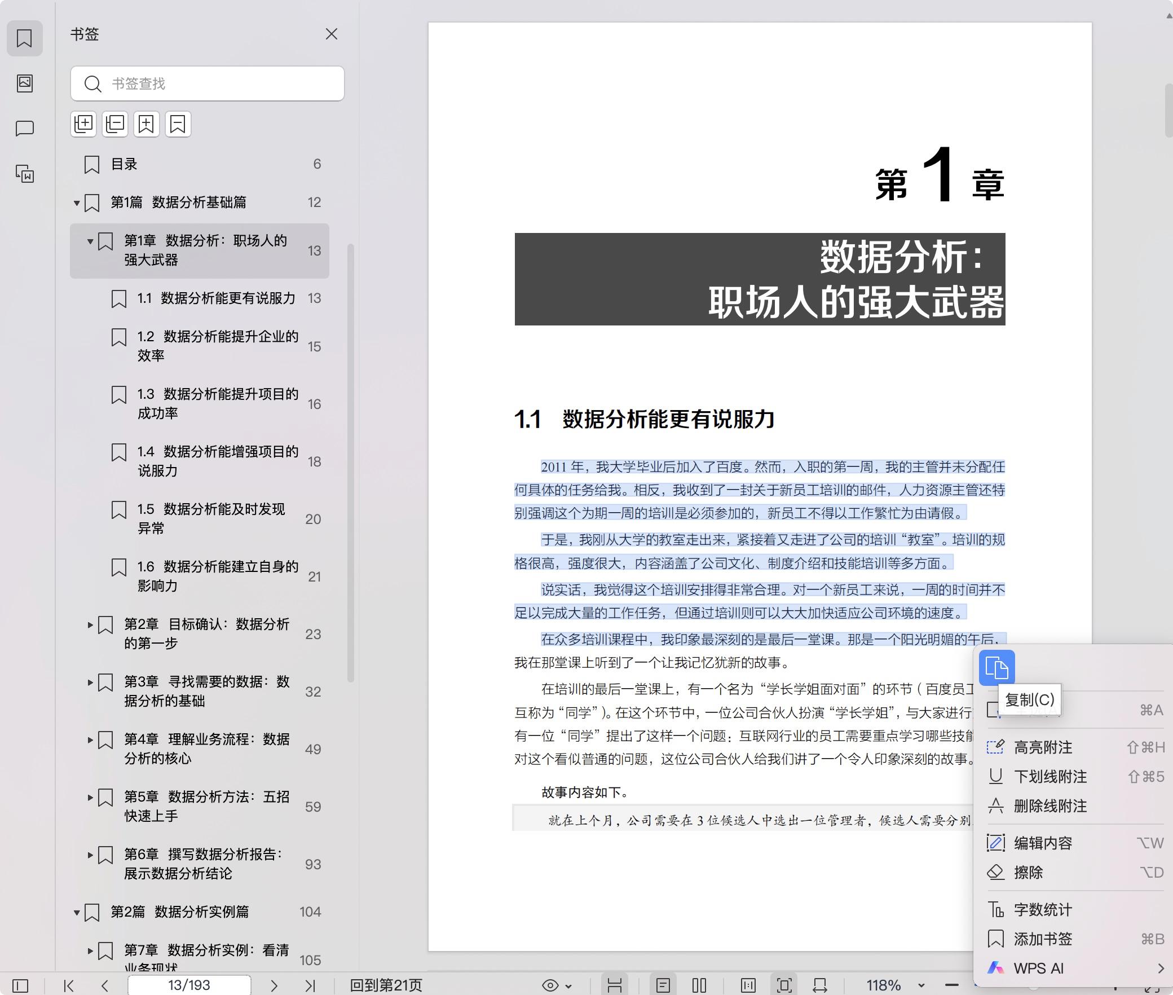Open the thumbnails panel in sidebar
The width and height of the screenshot is (1173, 995).
coord(25,83)
